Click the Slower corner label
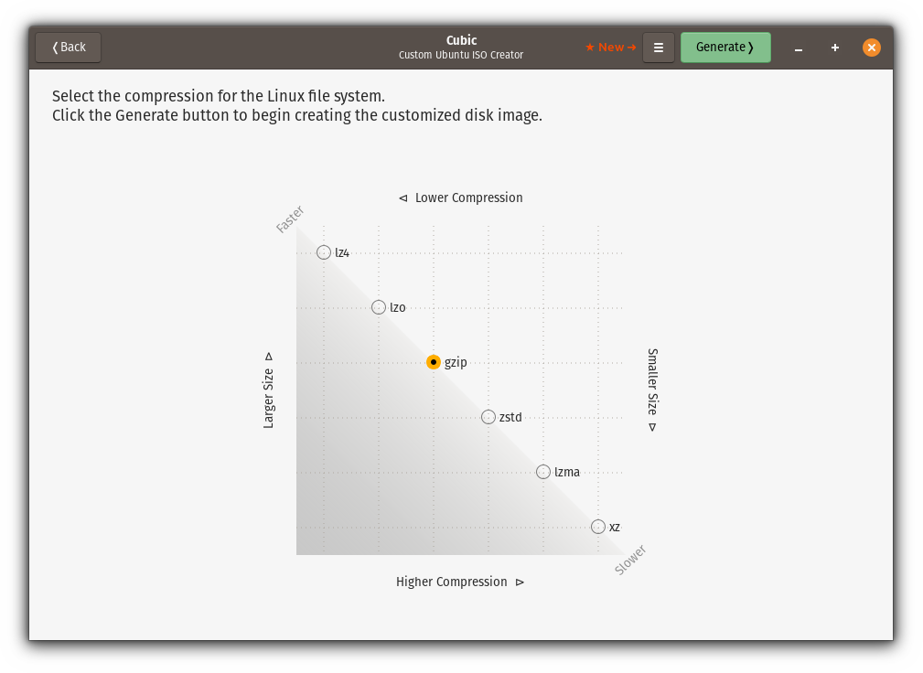The height and width of the screenshot is (673, 923). point(630,560)
